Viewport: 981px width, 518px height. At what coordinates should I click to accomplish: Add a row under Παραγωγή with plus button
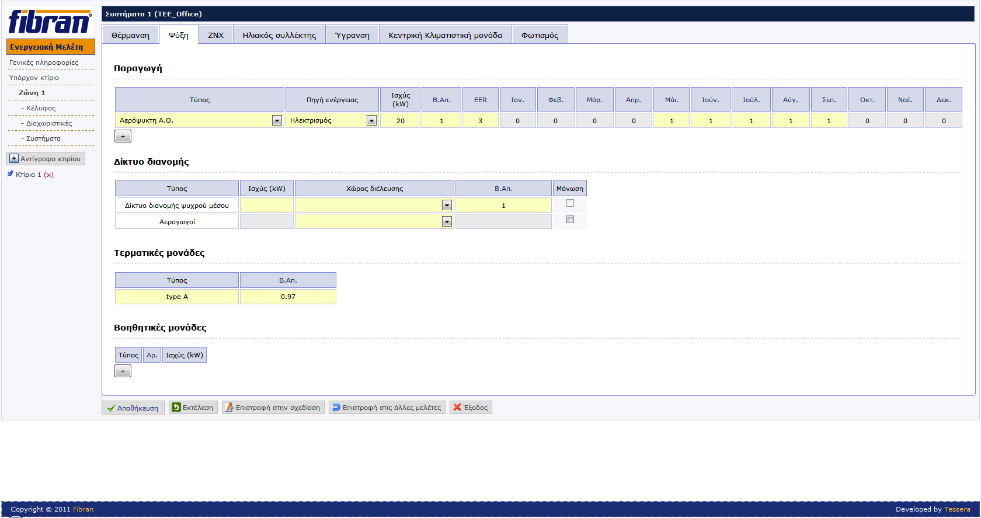tap(123, 136)
